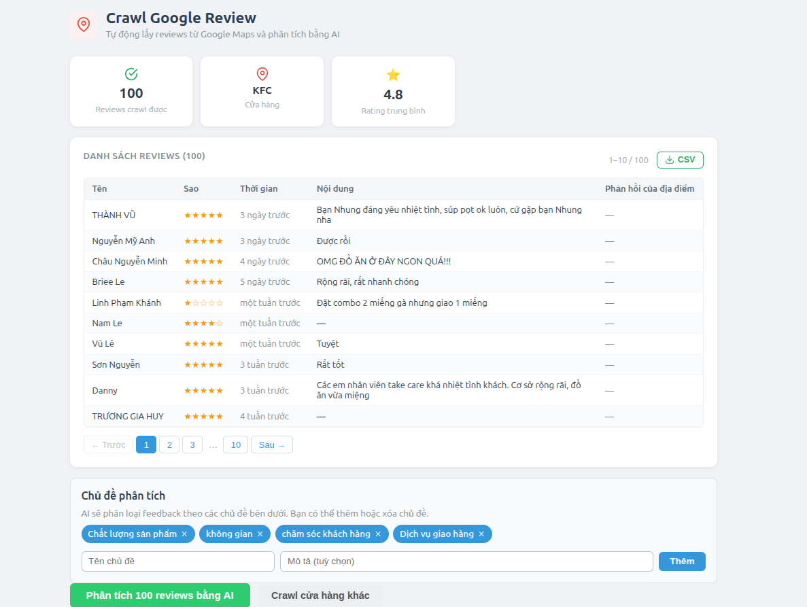Click the 4.8 average rating value
Viewport: 807px width, 607px height.
tap(393, 94)
